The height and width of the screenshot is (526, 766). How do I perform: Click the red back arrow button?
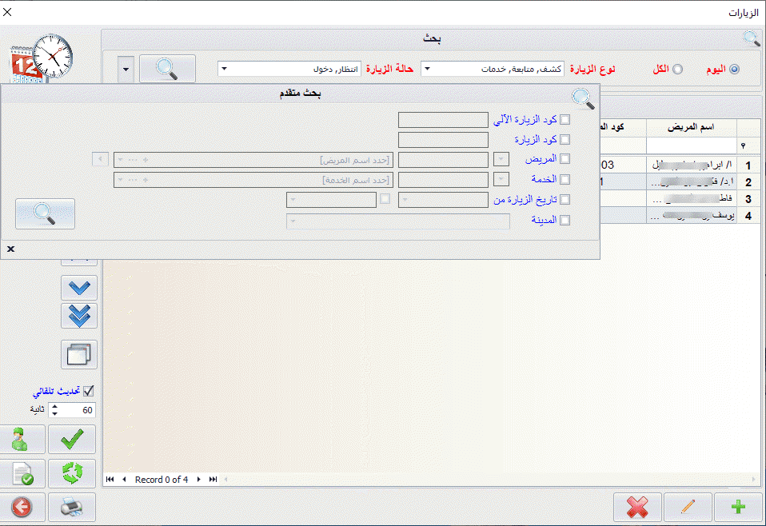coord(22,507)
